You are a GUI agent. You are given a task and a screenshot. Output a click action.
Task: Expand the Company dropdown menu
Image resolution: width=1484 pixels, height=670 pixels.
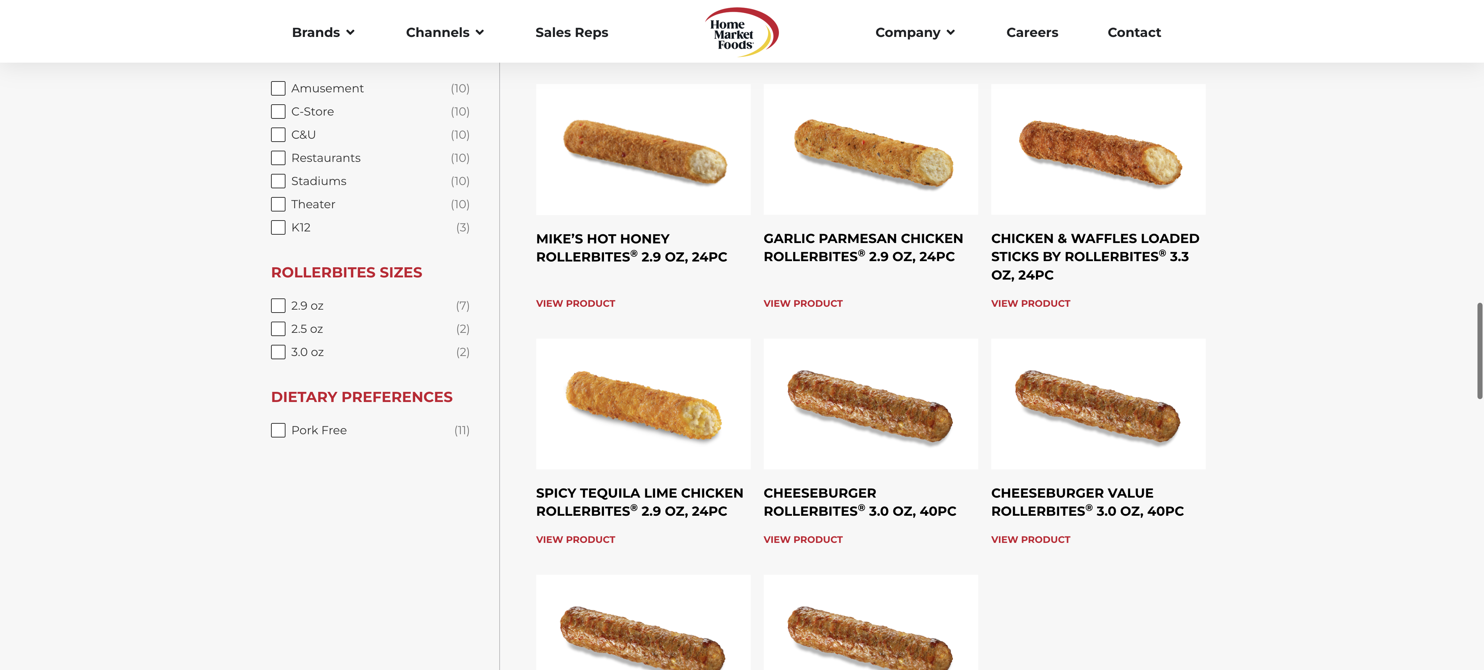pos(914,33)
